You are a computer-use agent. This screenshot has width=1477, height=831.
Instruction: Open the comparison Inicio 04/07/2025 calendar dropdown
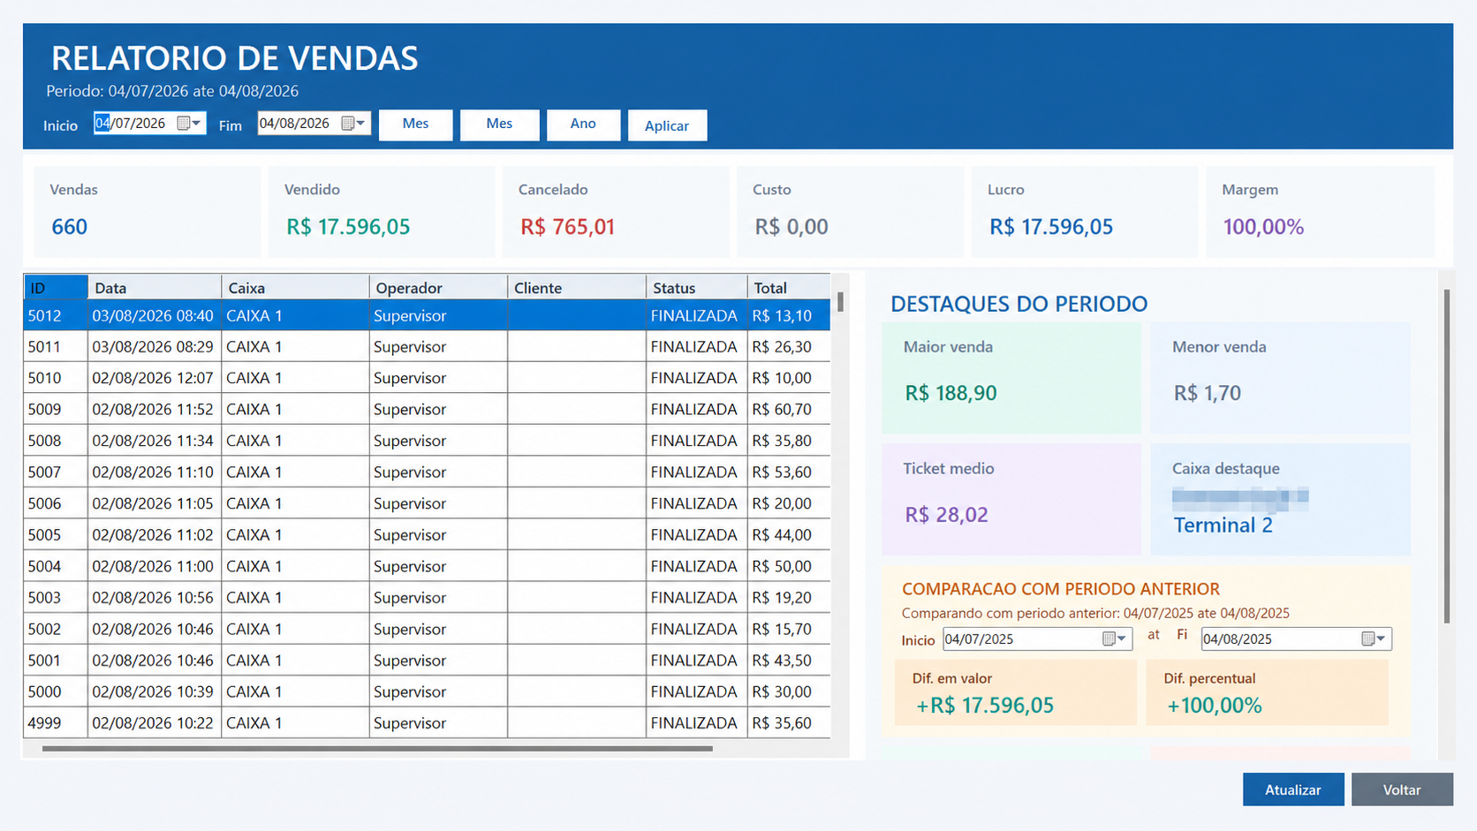coord(1116,638)
